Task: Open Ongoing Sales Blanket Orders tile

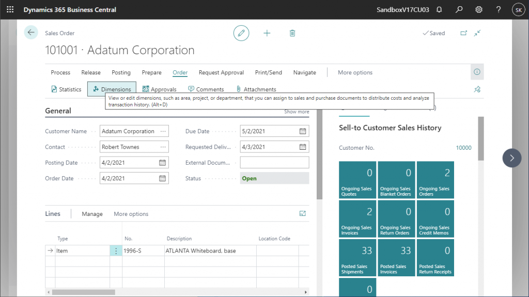Action: (x=396, y=180)
